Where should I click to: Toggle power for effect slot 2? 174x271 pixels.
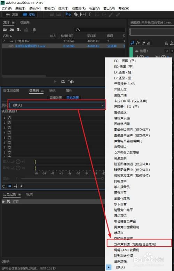coord(9,123)
